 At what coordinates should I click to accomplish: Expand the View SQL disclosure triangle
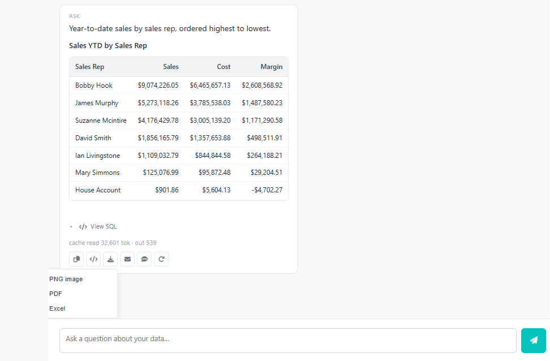pos(71,227)
